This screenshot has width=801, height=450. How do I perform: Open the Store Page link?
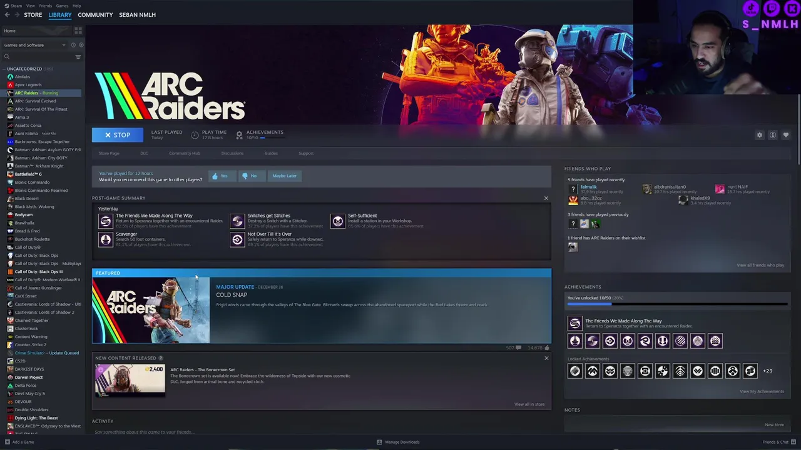[109, 153]
